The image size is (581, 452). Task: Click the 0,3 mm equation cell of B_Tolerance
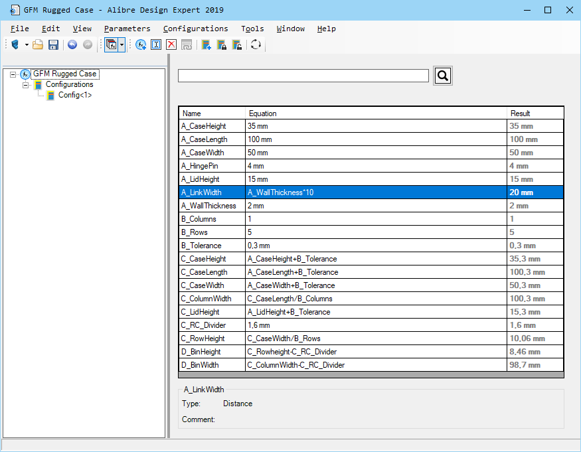[376, 246]
